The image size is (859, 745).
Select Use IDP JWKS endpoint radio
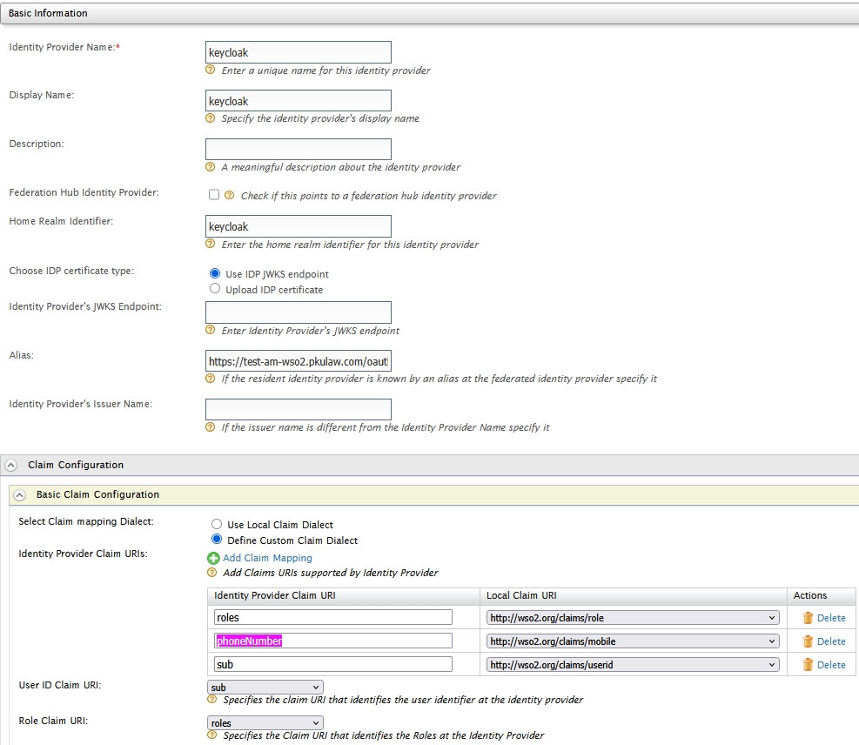coord(215,272)
